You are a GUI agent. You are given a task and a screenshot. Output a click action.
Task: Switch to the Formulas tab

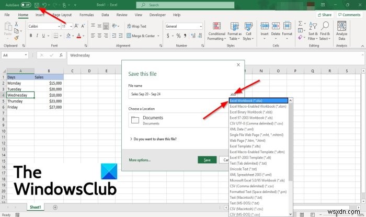click(x=87, y=15)
